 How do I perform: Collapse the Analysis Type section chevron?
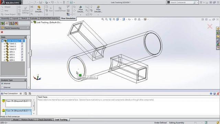click(25, 80)
